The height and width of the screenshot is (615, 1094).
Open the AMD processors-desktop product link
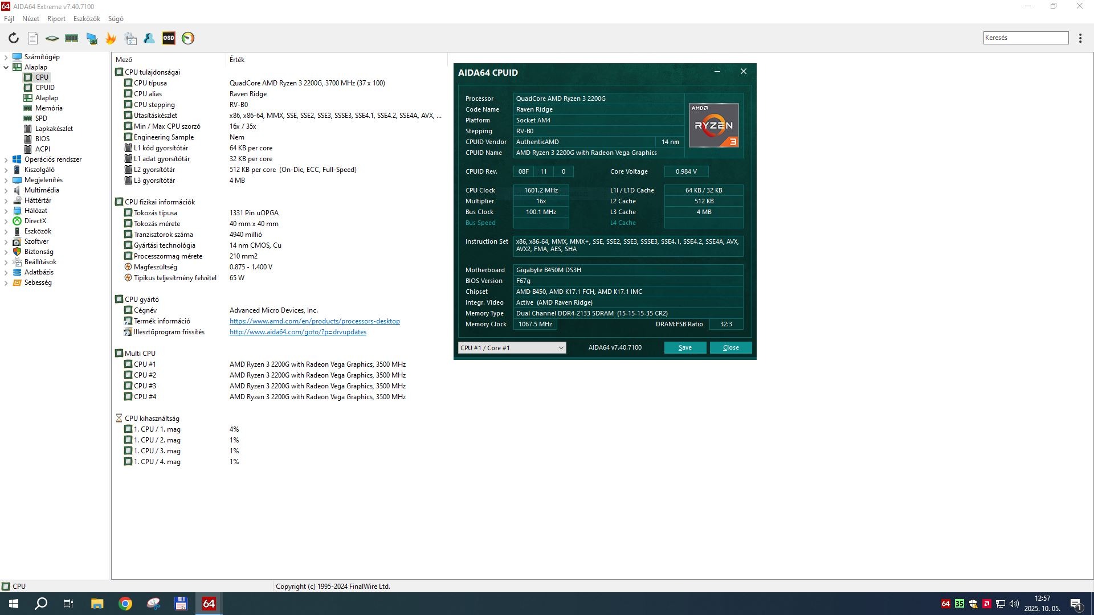(x=315, y=321)
